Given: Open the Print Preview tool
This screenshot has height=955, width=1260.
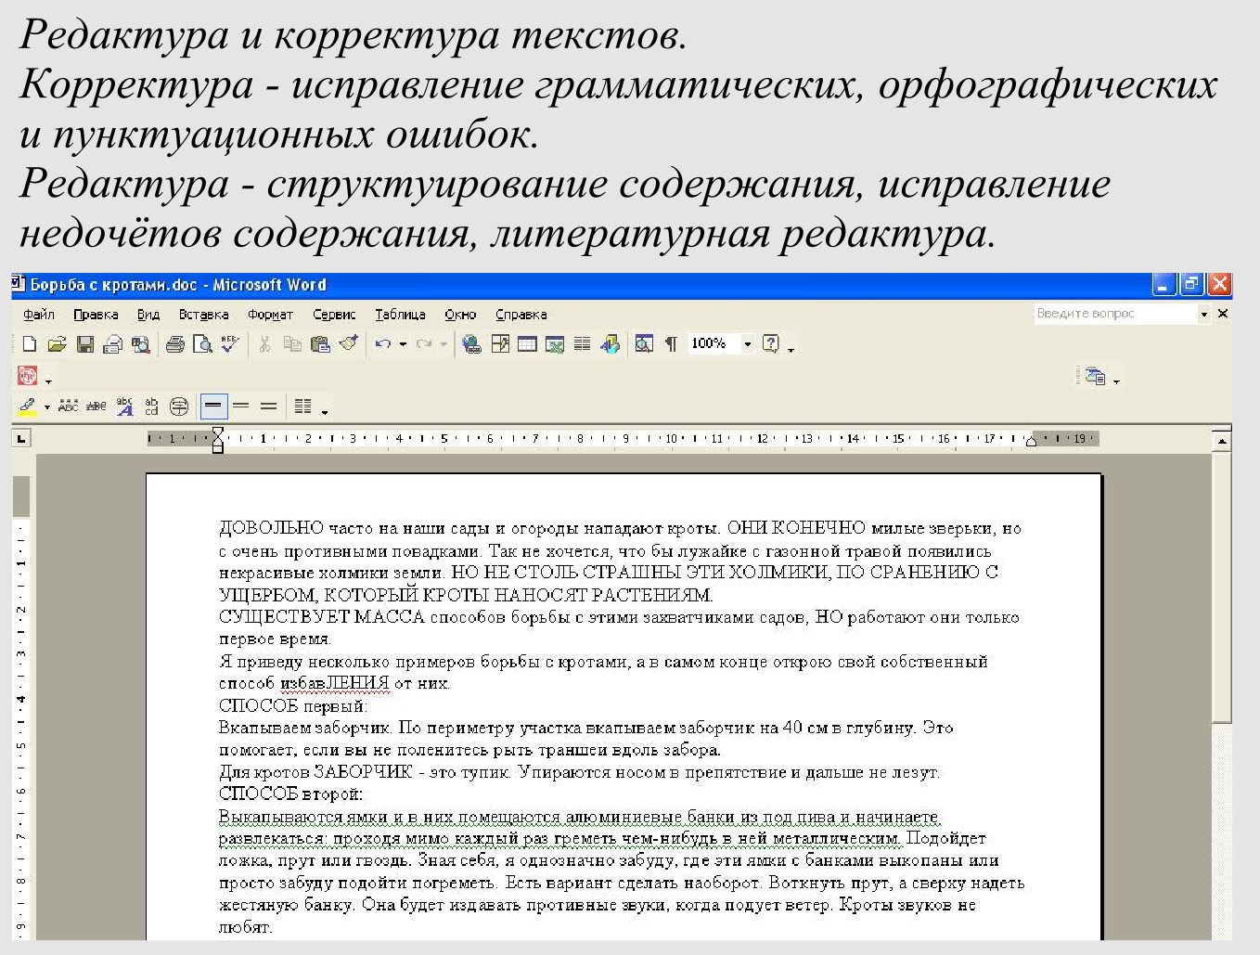Looking at the screenshot, I should pos(203,343).
